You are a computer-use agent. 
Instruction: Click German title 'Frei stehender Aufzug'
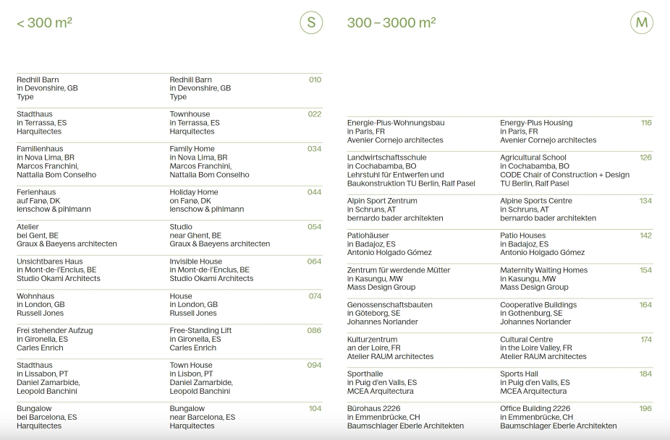[x=54, y=330]
